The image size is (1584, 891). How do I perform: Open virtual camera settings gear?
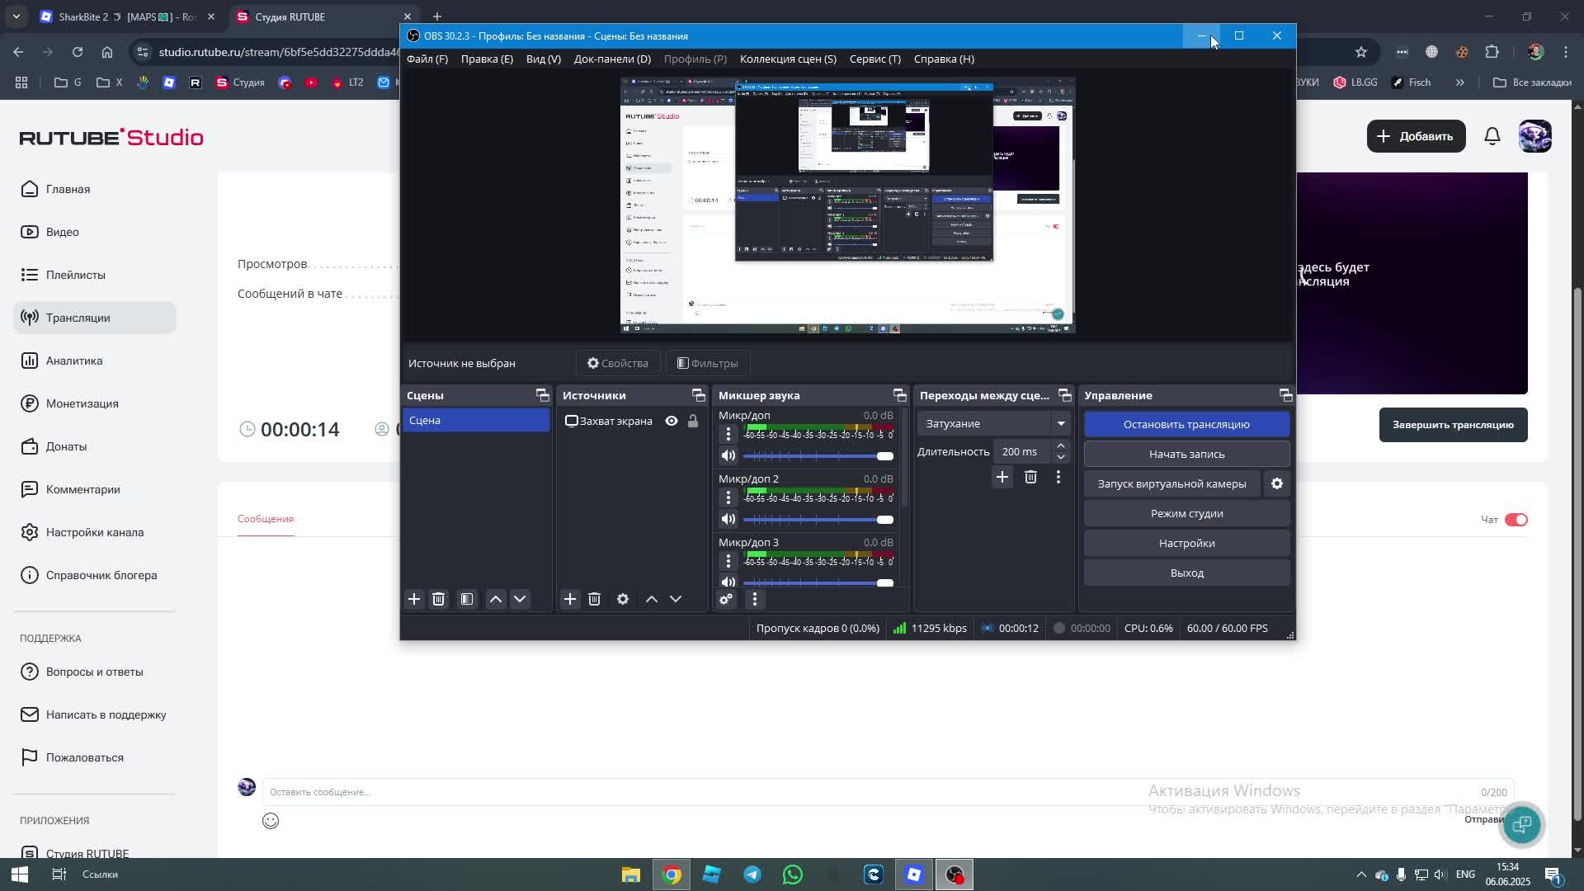pos(1277,483)
